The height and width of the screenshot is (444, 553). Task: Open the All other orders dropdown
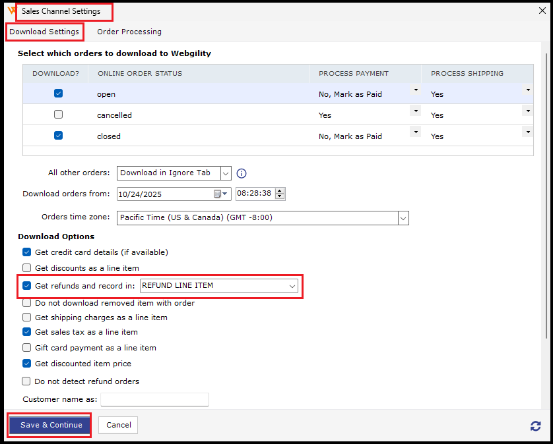(x=226, y=173)
